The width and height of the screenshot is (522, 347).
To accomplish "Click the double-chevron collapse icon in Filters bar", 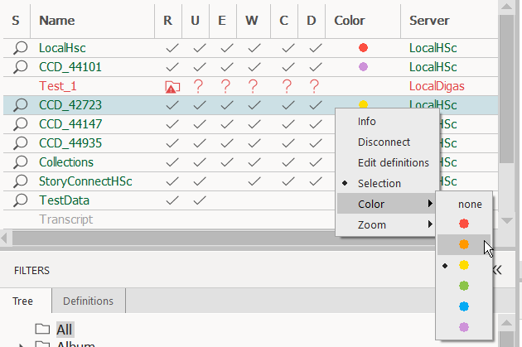I will [497, 270].
